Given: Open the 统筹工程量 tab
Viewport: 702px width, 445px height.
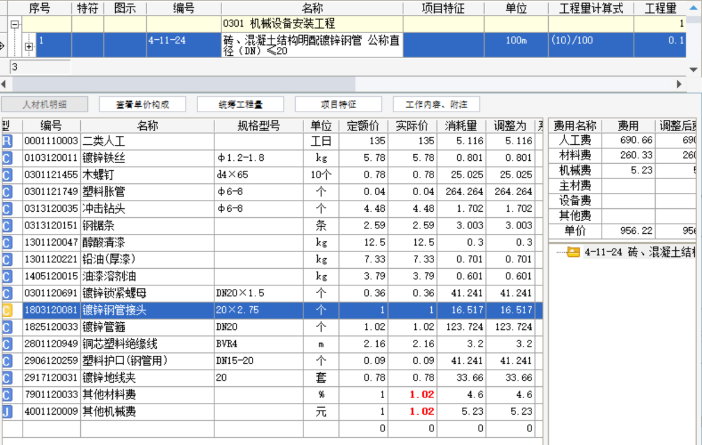Looking at the screenshot, I should [x=241, y=104].
